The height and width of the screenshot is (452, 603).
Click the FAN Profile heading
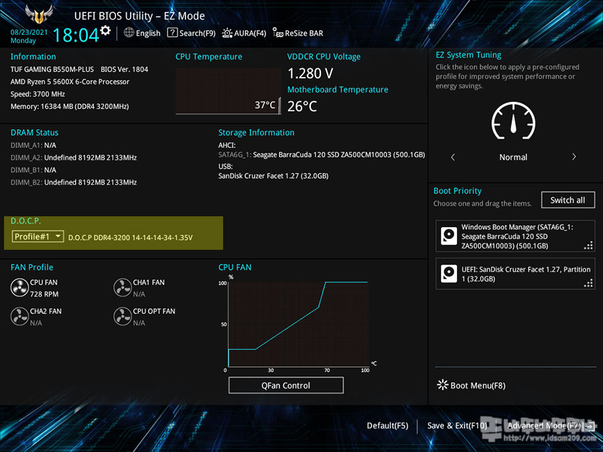pos(32,267)
